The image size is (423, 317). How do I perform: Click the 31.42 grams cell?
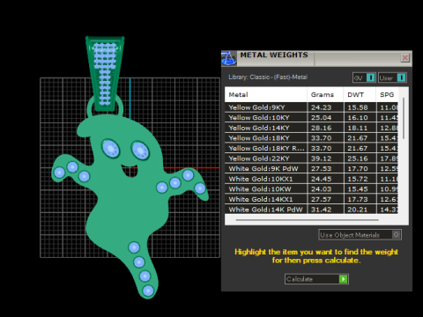click(325, 210)
